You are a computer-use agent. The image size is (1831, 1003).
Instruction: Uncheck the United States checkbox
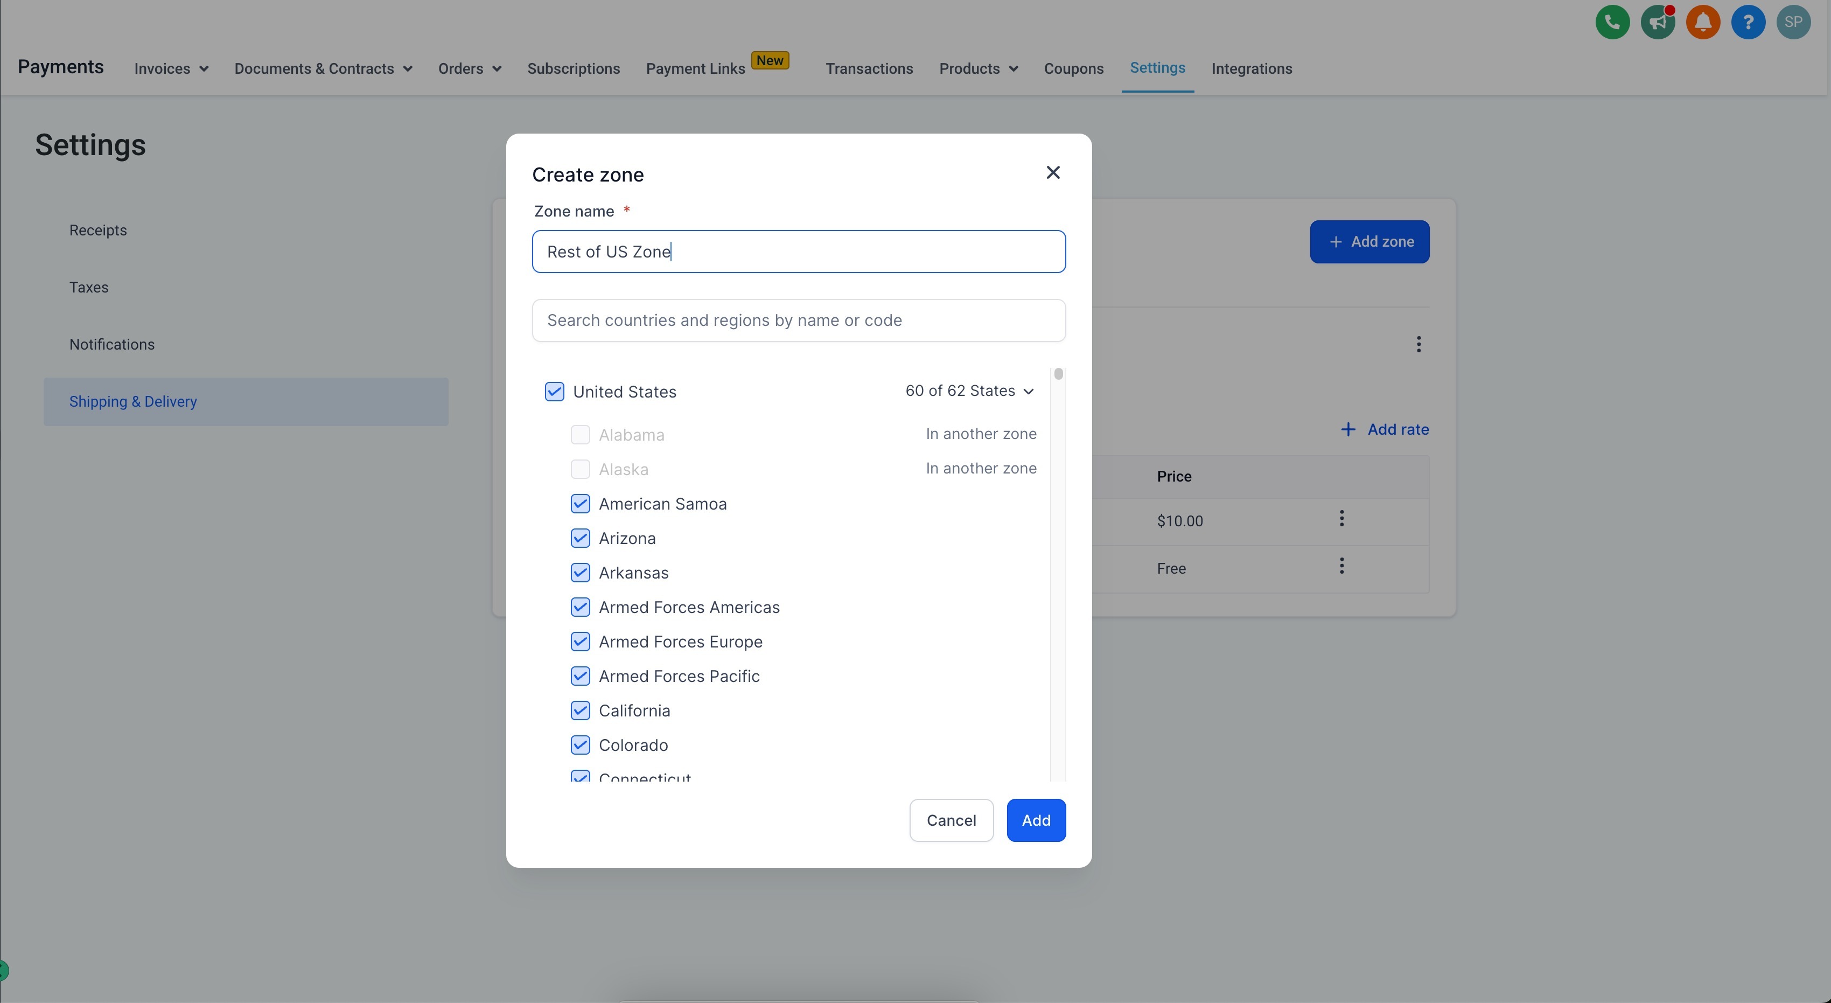555,392
